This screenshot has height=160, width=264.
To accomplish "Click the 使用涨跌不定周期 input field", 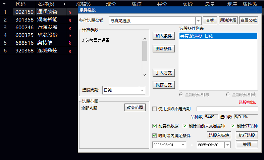I will (227, 109).
